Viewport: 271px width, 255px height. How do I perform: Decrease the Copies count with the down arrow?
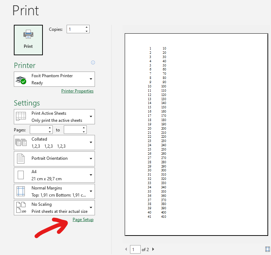click(x=86, y=31)
